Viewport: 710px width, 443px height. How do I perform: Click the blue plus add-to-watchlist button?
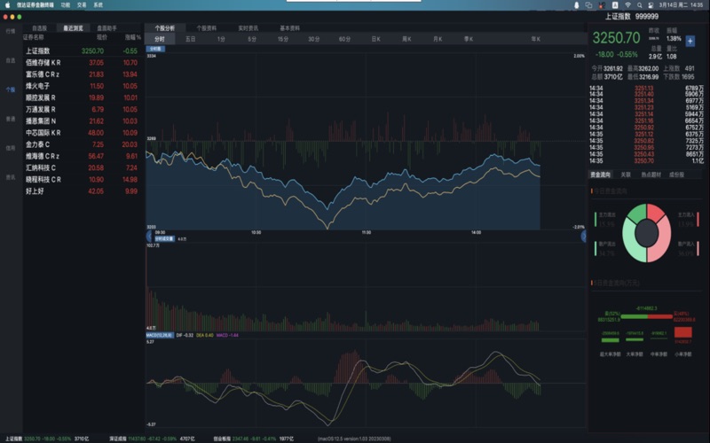coord(690,41)
